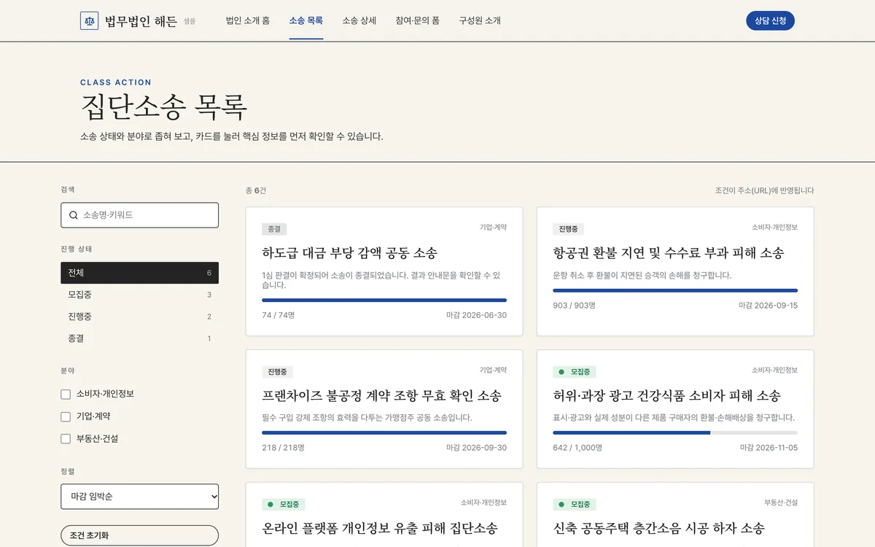This screenshot has height=547, width=875.
Task: Open the 법인 소개 홈 nav item
Action: 248,20
